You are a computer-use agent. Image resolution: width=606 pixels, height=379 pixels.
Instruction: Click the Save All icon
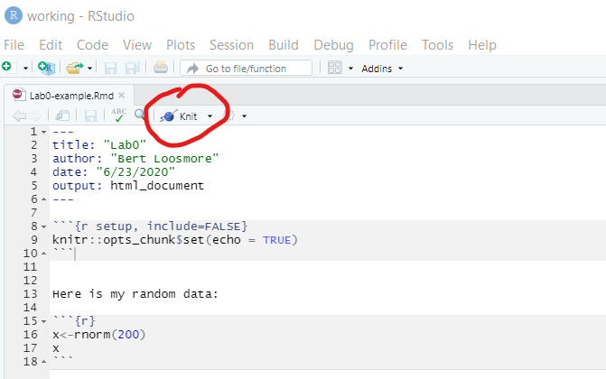[x=133, y=68]
